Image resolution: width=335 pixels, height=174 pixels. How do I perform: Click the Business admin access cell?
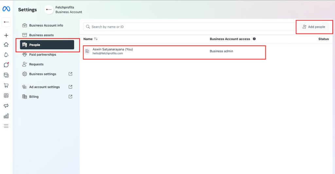coord(221,51)
